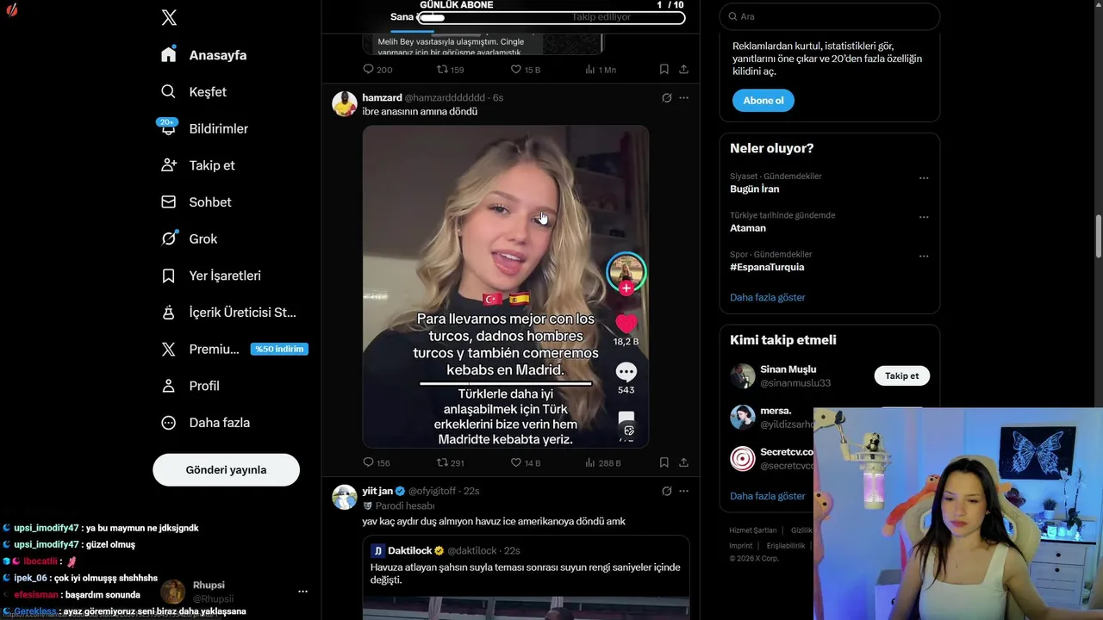
Task: Open mersa. profile avatar
Action: click(x=743, y=417)
